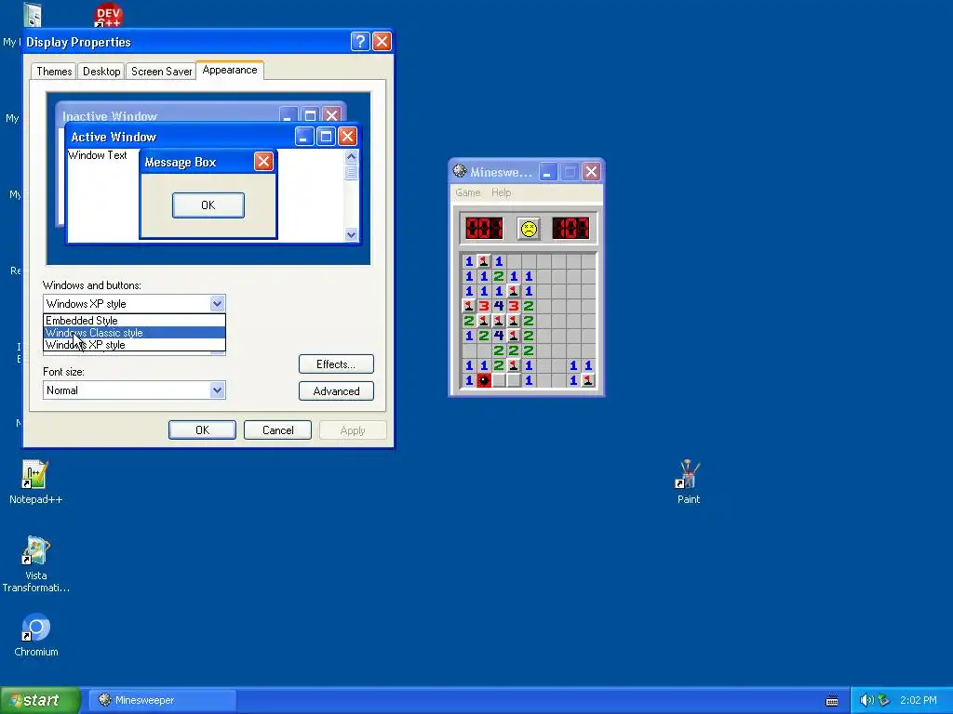Choose Embedded Style from the dropdown list
Image resolution: width=953 pixels, height=714 pixels.
[134, 321]
